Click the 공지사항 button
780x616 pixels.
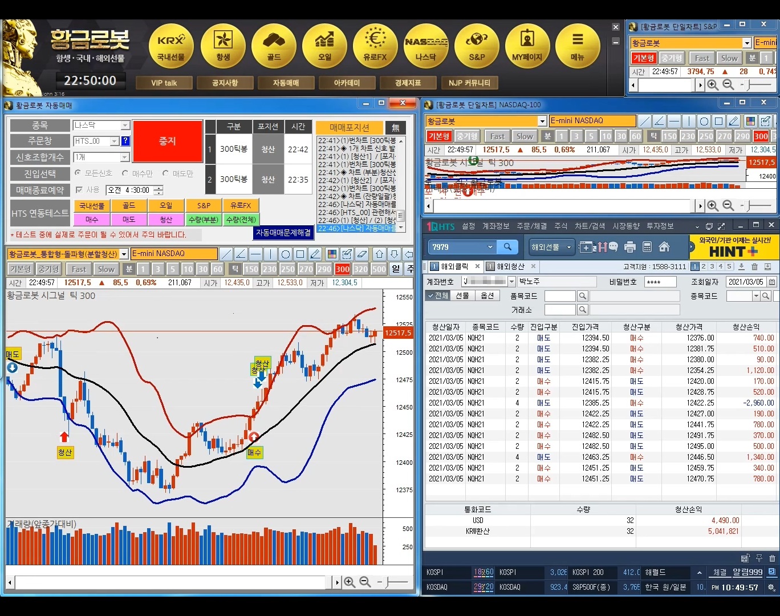[225, 83]
